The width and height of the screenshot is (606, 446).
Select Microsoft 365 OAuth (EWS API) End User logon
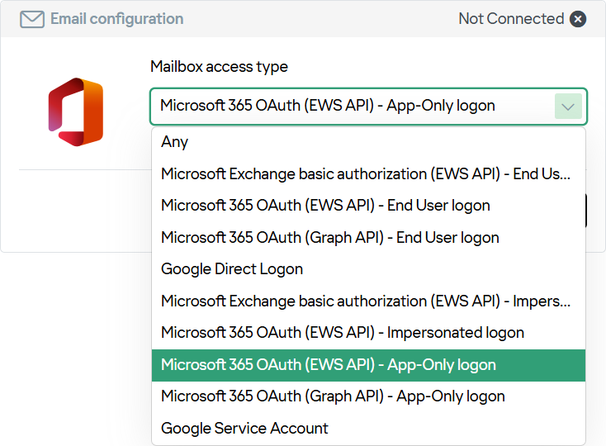[368, 205]
